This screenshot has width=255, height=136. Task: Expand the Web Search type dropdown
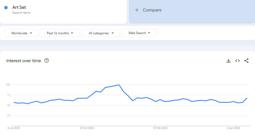pyautogui.click(x=139, y=33)
